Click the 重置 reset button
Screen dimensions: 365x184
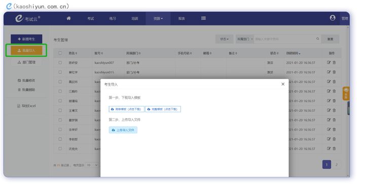coord(330,39)
